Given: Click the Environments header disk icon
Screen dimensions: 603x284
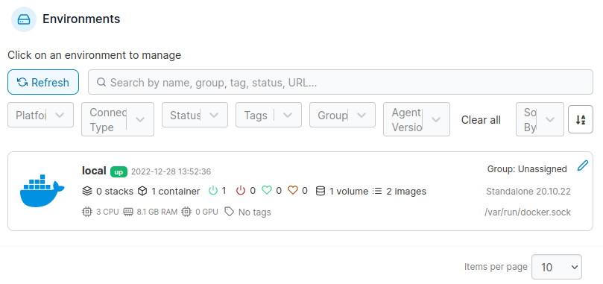Looking at the screenshot, I should 24,19.
